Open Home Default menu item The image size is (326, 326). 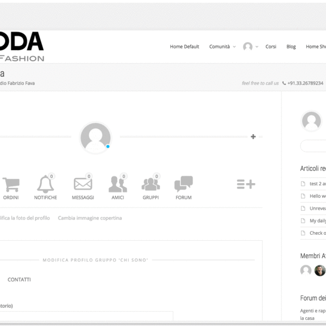tap(184, 47)
